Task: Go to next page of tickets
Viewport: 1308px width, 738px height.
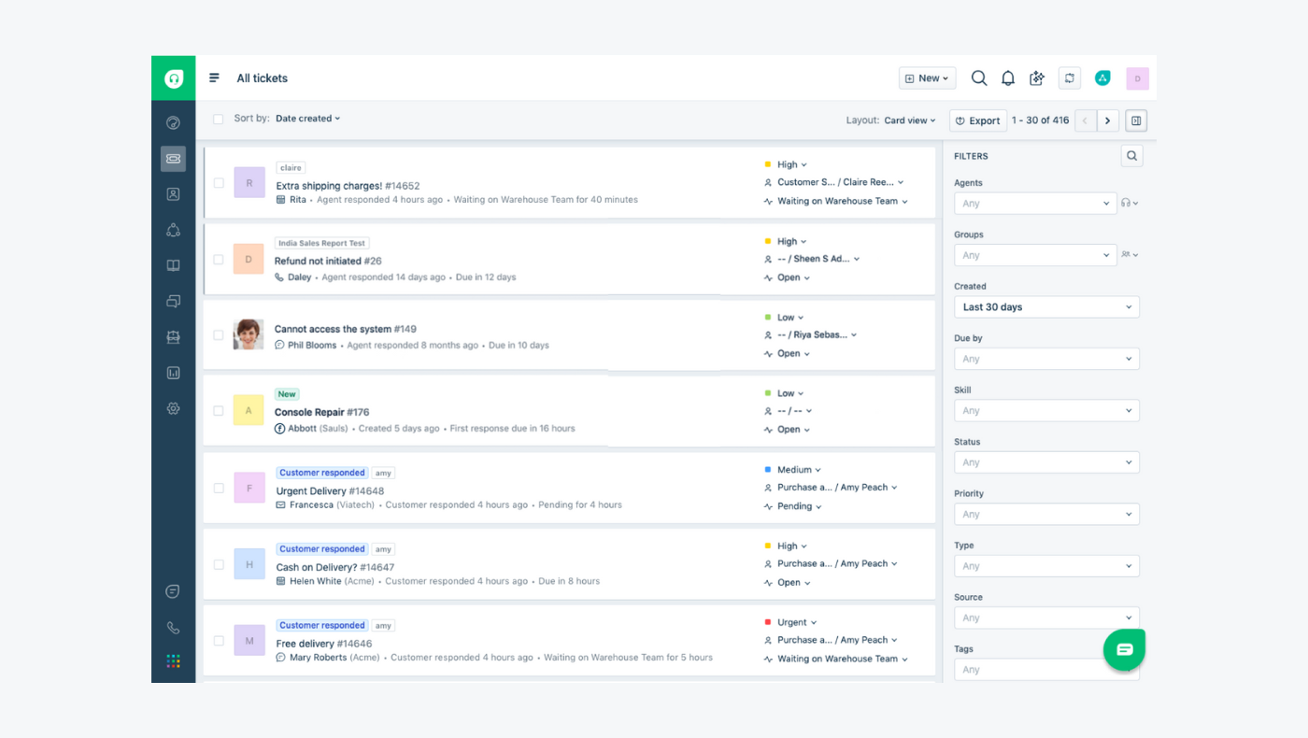Action: click(x=1108, y=121)
